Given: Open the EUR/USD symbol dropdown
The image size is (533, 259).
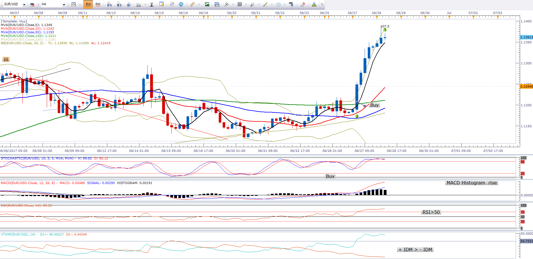Looking at the screenshot, I should (x=24, y=4).
